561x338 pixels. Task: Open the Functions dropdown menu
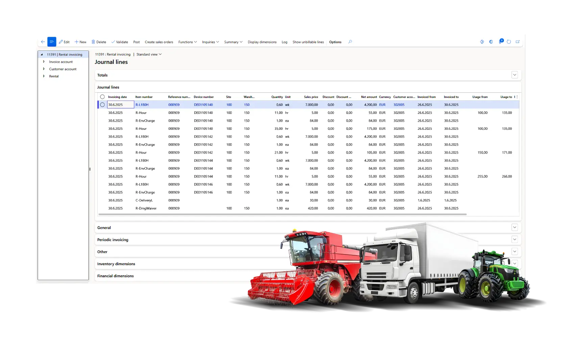188,42
